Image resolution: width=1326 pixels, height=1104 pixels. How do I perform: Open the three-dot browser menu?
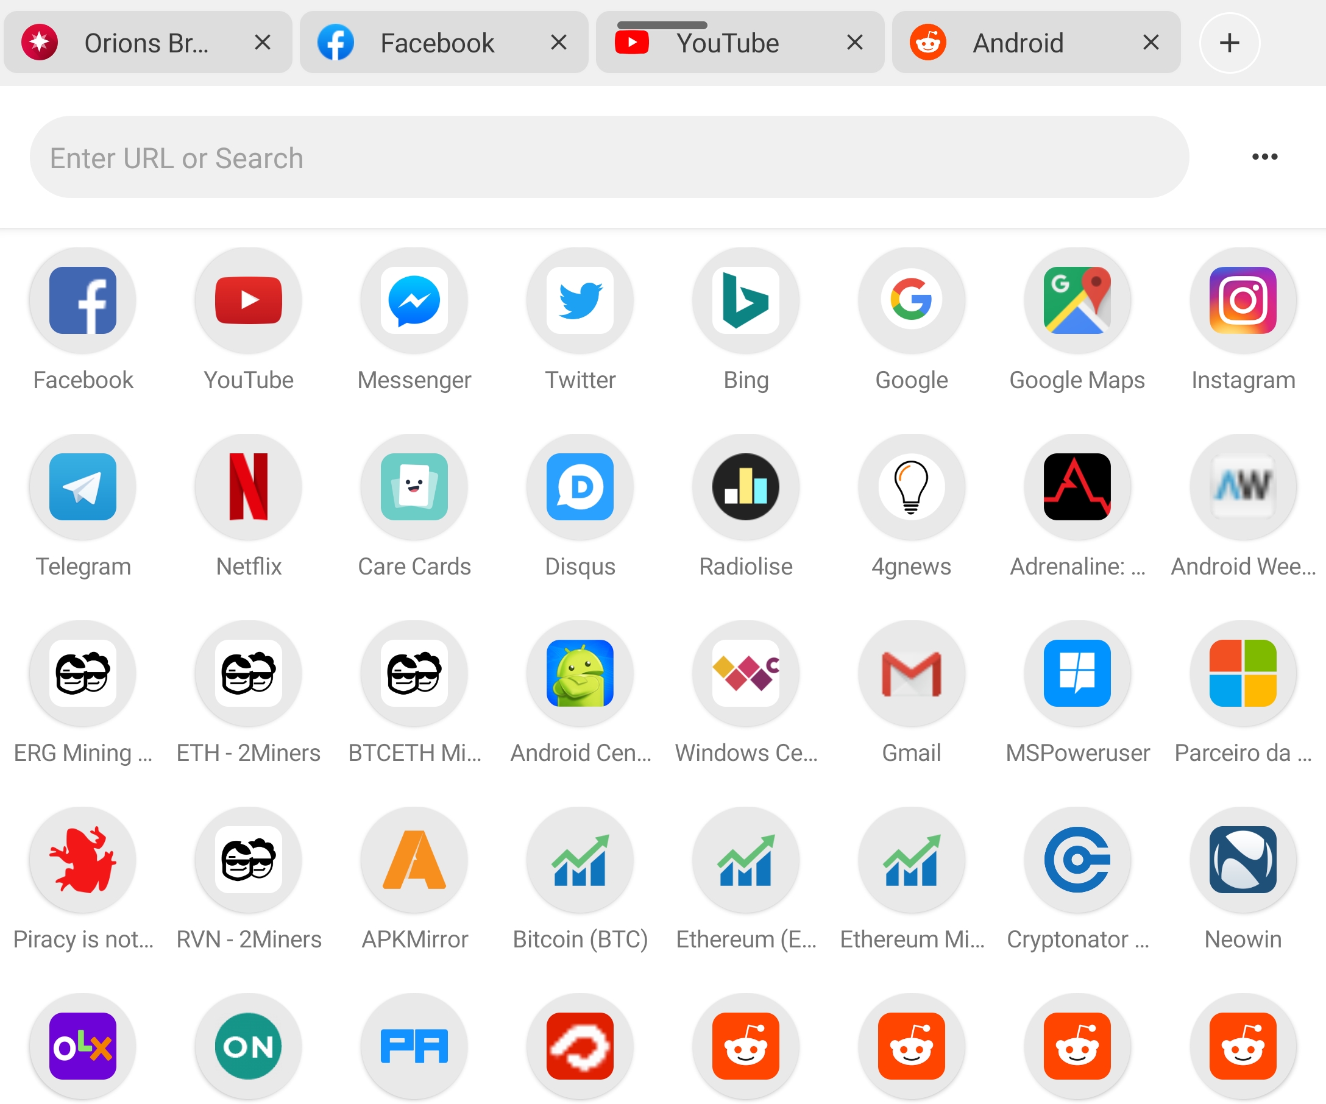[x=1264, y=157]
